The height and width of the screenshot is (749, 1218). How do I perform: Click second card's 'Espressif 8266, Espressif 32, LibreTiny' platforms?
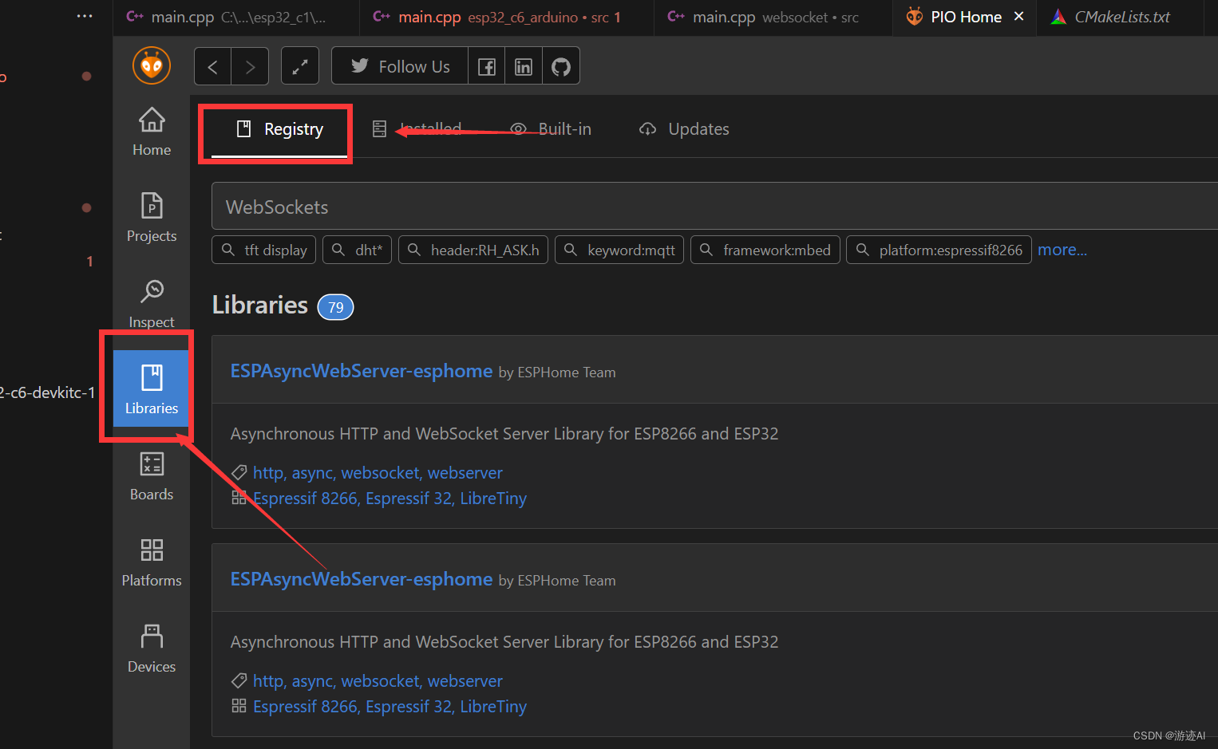click(390, 707)
